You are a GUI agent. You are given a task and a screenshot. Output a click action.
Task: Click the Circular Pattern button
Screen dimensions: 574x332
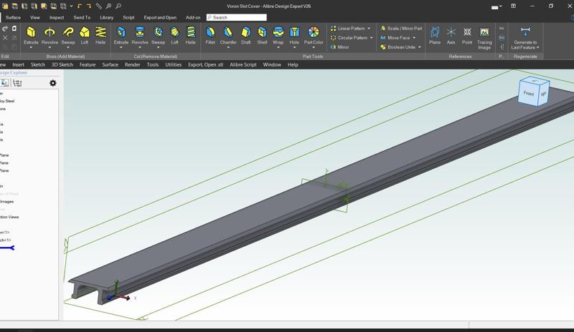pyautogui.click(x=349, y=38)
